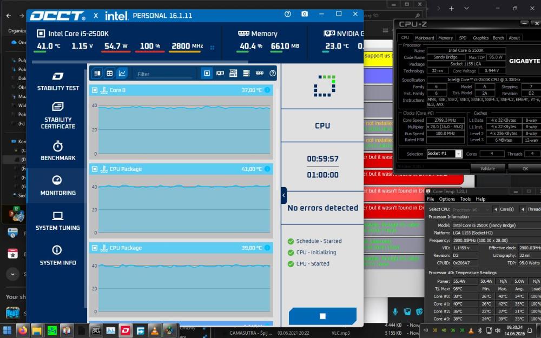Viewport: 541px width, 338px height.
Task: Open the Options menu in Core Temp
Action: [447, 199]
